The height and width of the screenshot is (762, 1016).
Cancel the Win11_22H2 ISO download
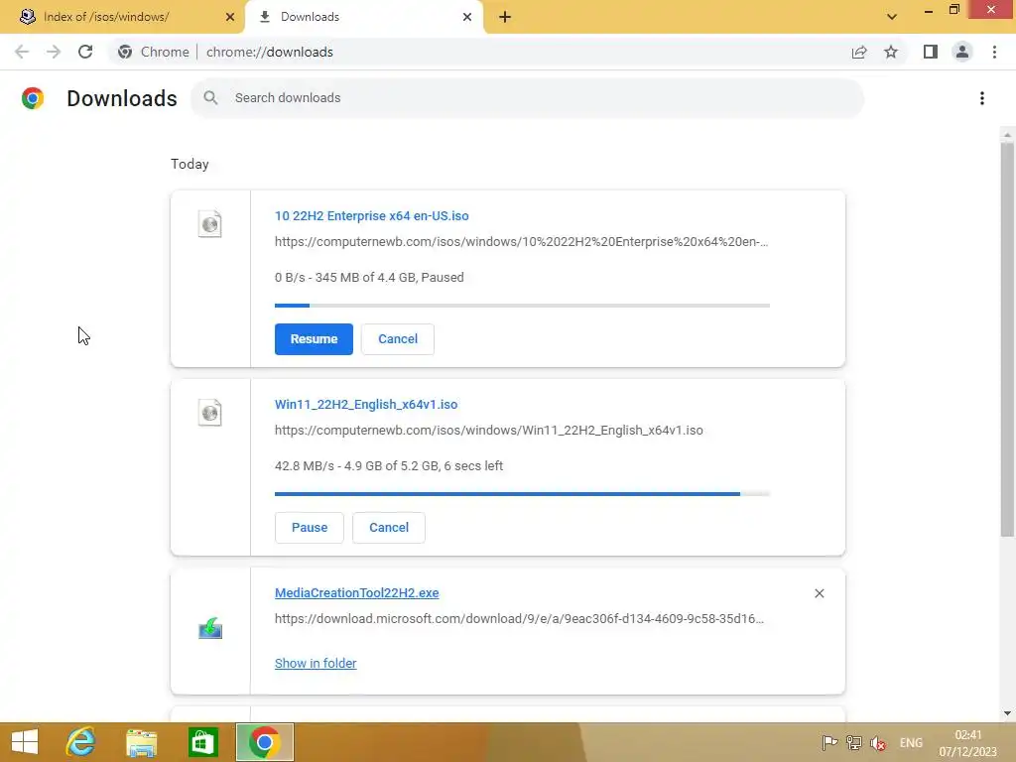click(389, 528)
